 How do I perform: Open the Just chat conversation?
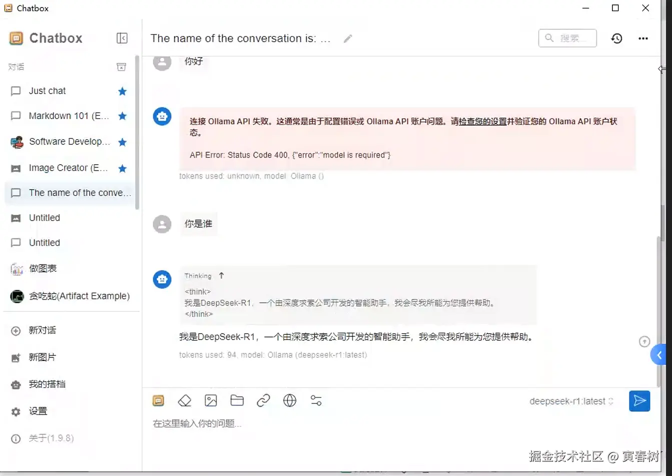coord(70,91)
